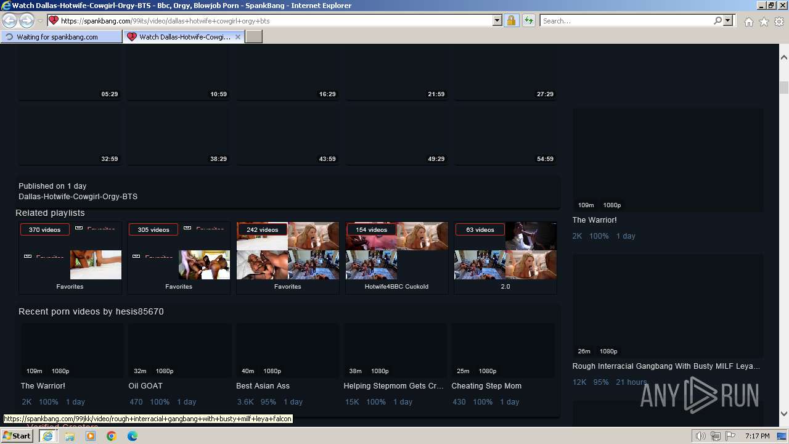Go back with the browser Back arrow
This screenshot has width=789, height=444.
(x=9, y=20)
